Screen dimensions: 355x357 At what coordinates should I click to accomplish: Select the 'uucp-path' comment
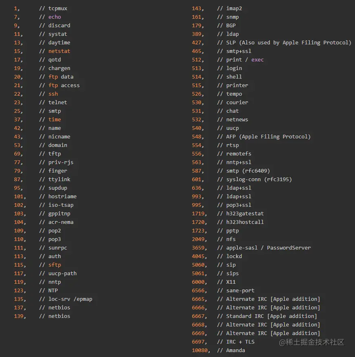[x=62, y=274]
